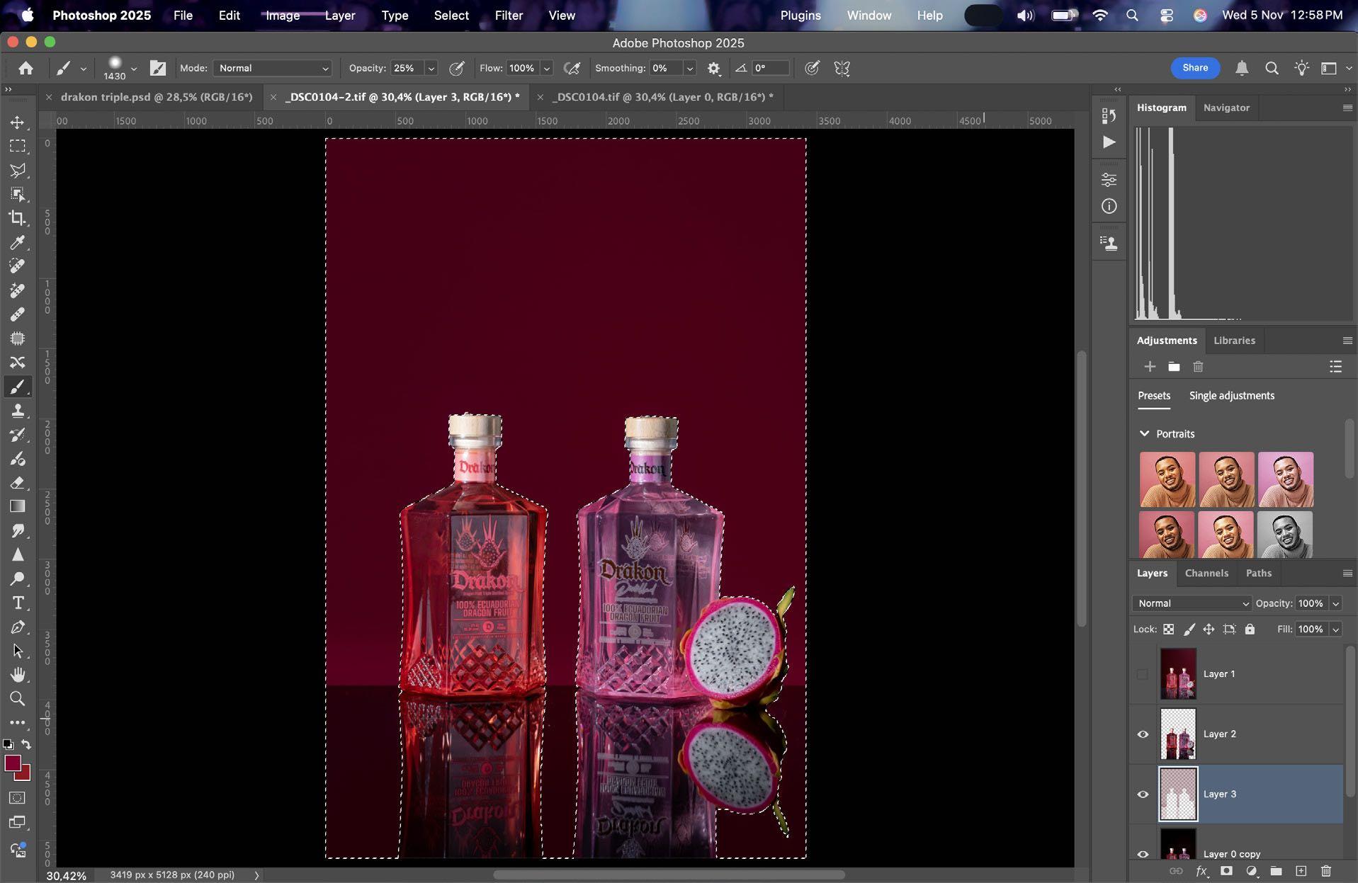Hide Layer 2

(1143, 734)
